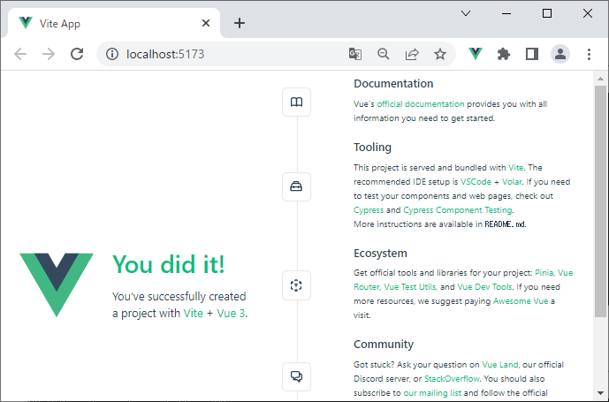The width and height of the screenshot is (609, 402).
Task: Bookmark this tab with the star
Action: coord(440,54)
